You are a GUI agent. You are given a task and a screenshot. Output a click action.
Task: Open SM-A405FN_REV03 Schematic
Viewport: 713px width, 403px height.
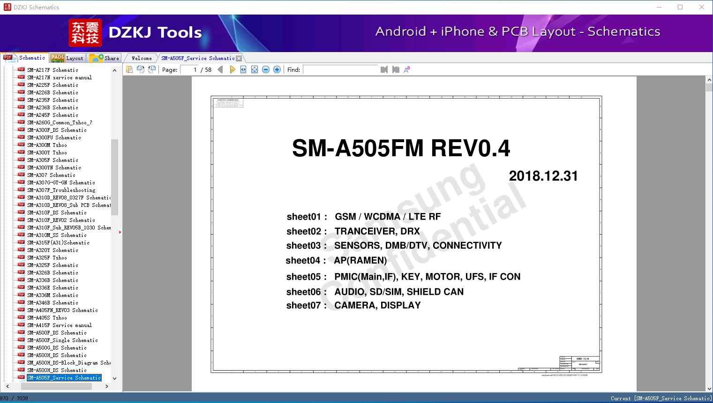62,310
